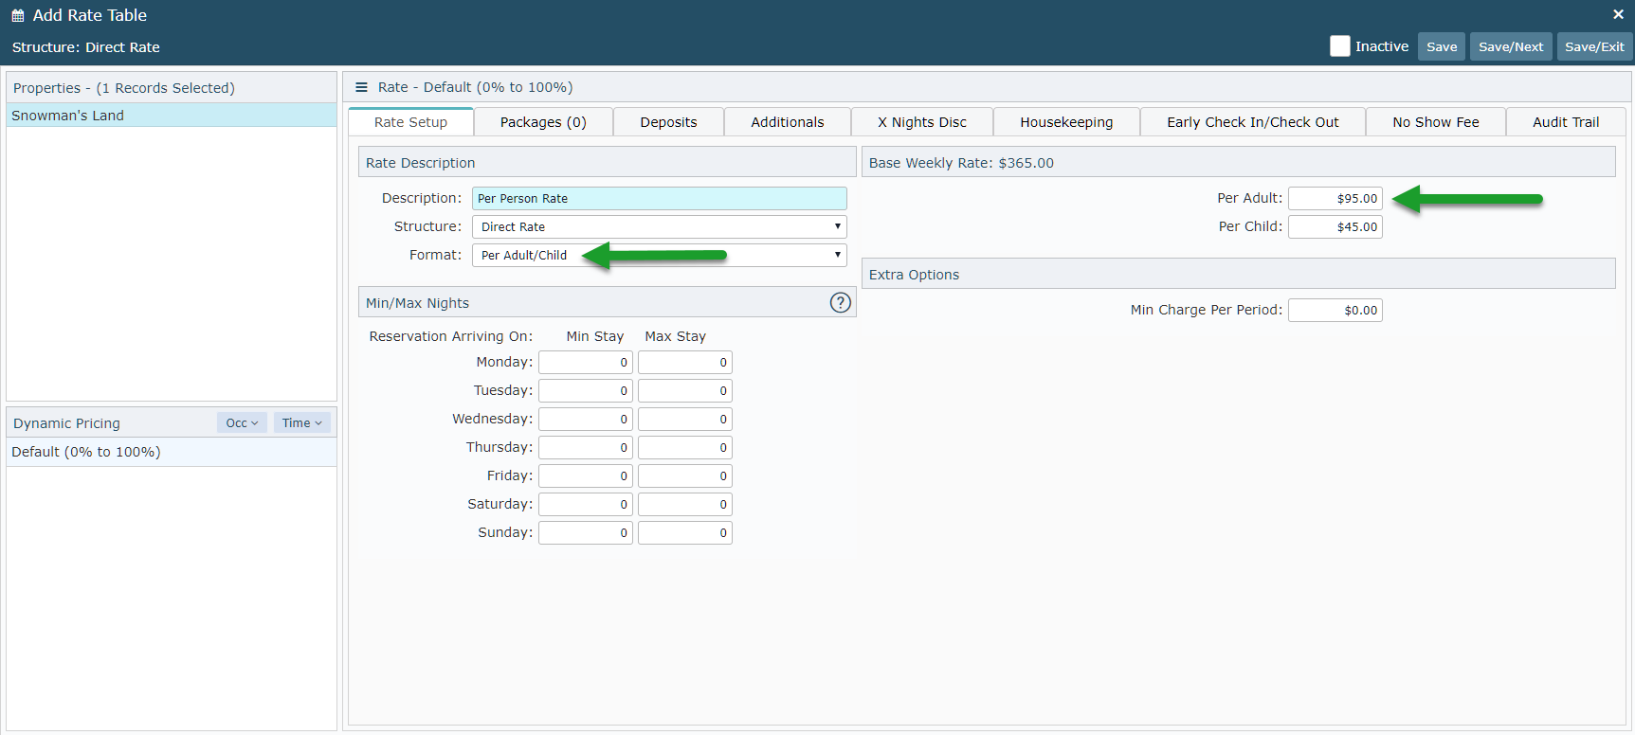Click the Thursday Min Stay field
The width and height of the screenshot is (1635, 735).
(586, 447)
